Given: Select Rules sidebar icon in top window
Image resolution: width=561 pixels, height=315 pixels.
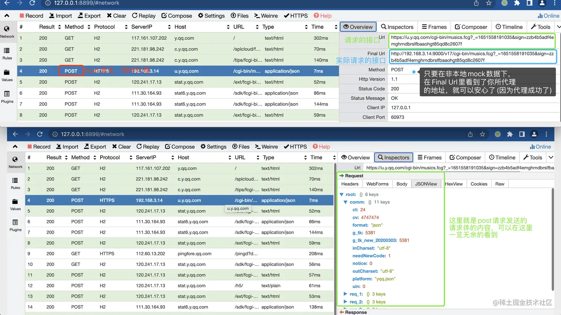Looking at the screenshot, I should (7, 53).
